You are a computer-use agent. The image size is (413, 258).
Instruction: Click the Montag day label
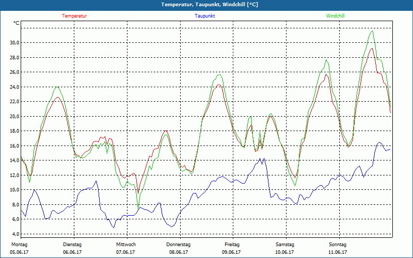point(19,245)
